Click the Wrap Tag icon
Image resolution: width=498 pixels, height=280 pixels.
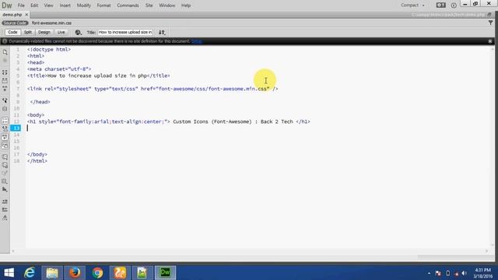click(5, 173)
